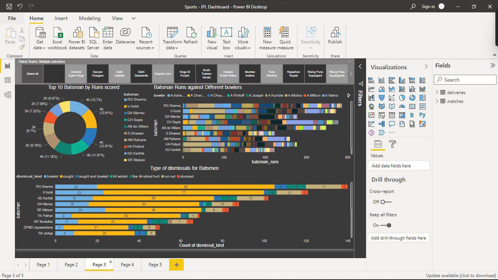498x280 pixels.
Task: Click Sign in
Action: click(x=428, y=7)
